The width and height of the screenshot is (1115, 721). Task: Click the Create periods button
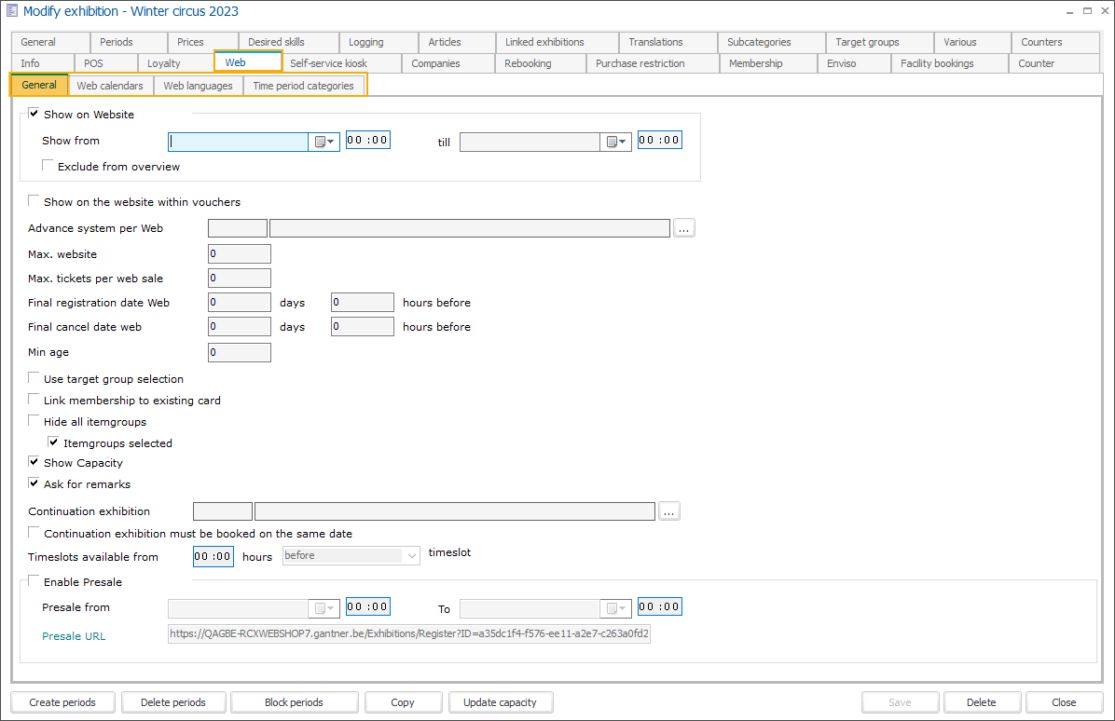[62, 702]
